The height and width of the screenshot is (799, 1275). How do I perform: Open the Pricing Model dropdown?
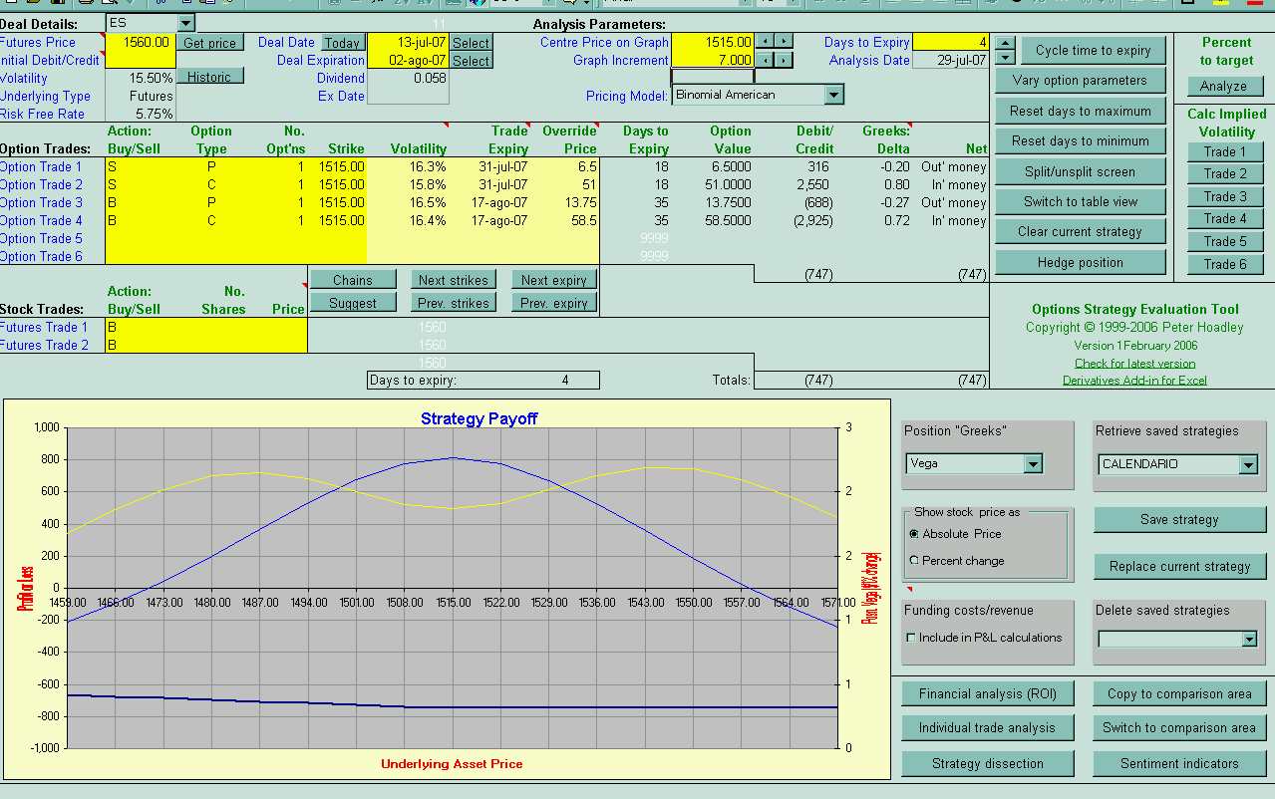click(x=834, y=95)
